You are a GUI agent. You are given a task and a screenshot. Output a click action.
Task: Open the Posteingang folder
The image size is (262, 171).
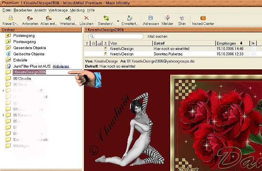(24, 36)
